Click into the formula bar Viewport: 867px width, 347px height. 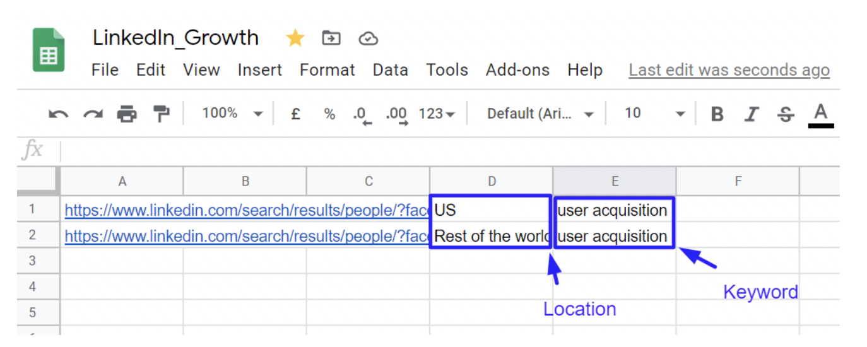[451, 151]
